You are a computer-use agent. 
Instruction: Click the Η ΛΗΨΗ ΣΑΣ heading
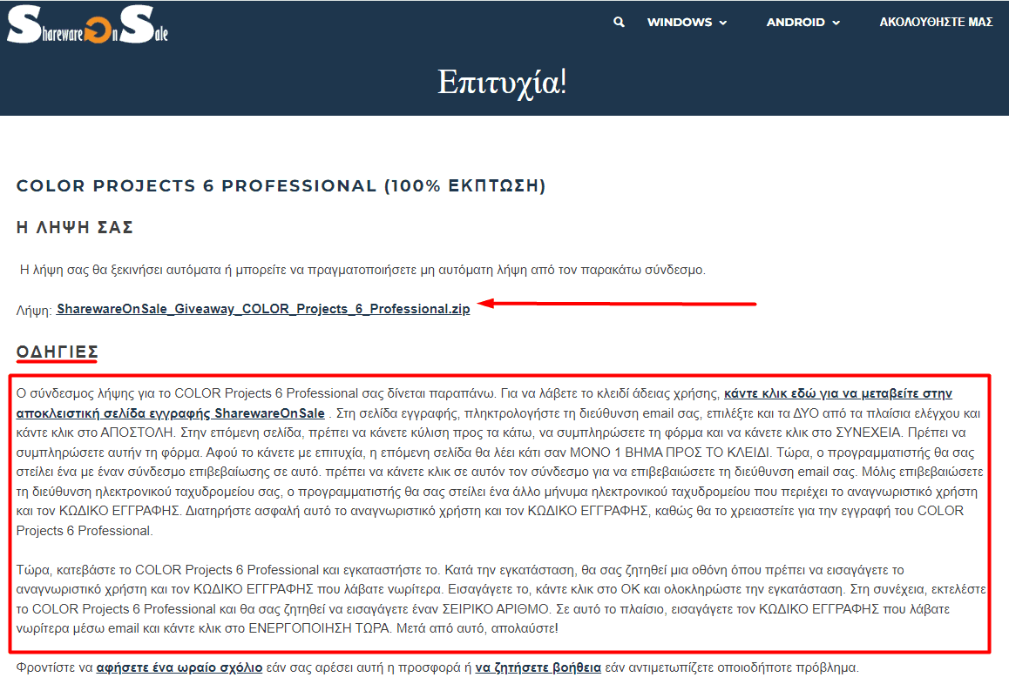click(x=75, y=227)
